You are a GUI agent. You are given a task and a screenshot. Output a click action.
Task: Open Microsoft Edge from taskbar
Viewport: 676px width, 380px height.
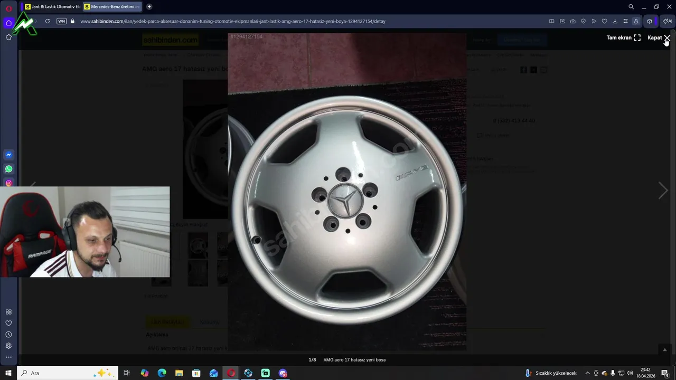[162, 373]
